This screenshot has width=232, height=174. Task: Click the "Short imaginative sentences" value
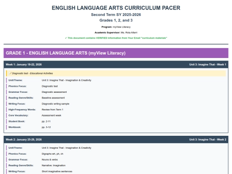pyautogui.click(x=57, y=171)
